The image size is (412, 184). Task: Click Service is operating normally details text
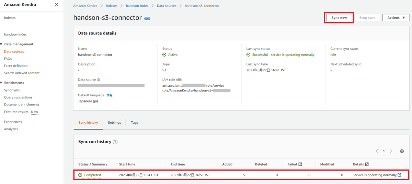coord(375,175)
